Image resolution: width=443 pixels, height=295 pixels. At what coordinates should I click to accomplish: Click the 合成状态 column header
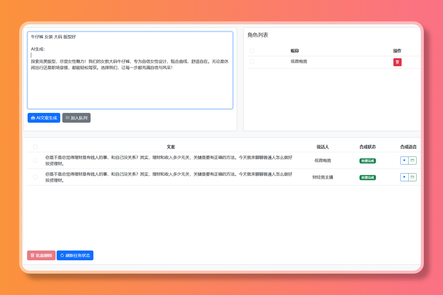pyautogui.click(x=367, y=147)
